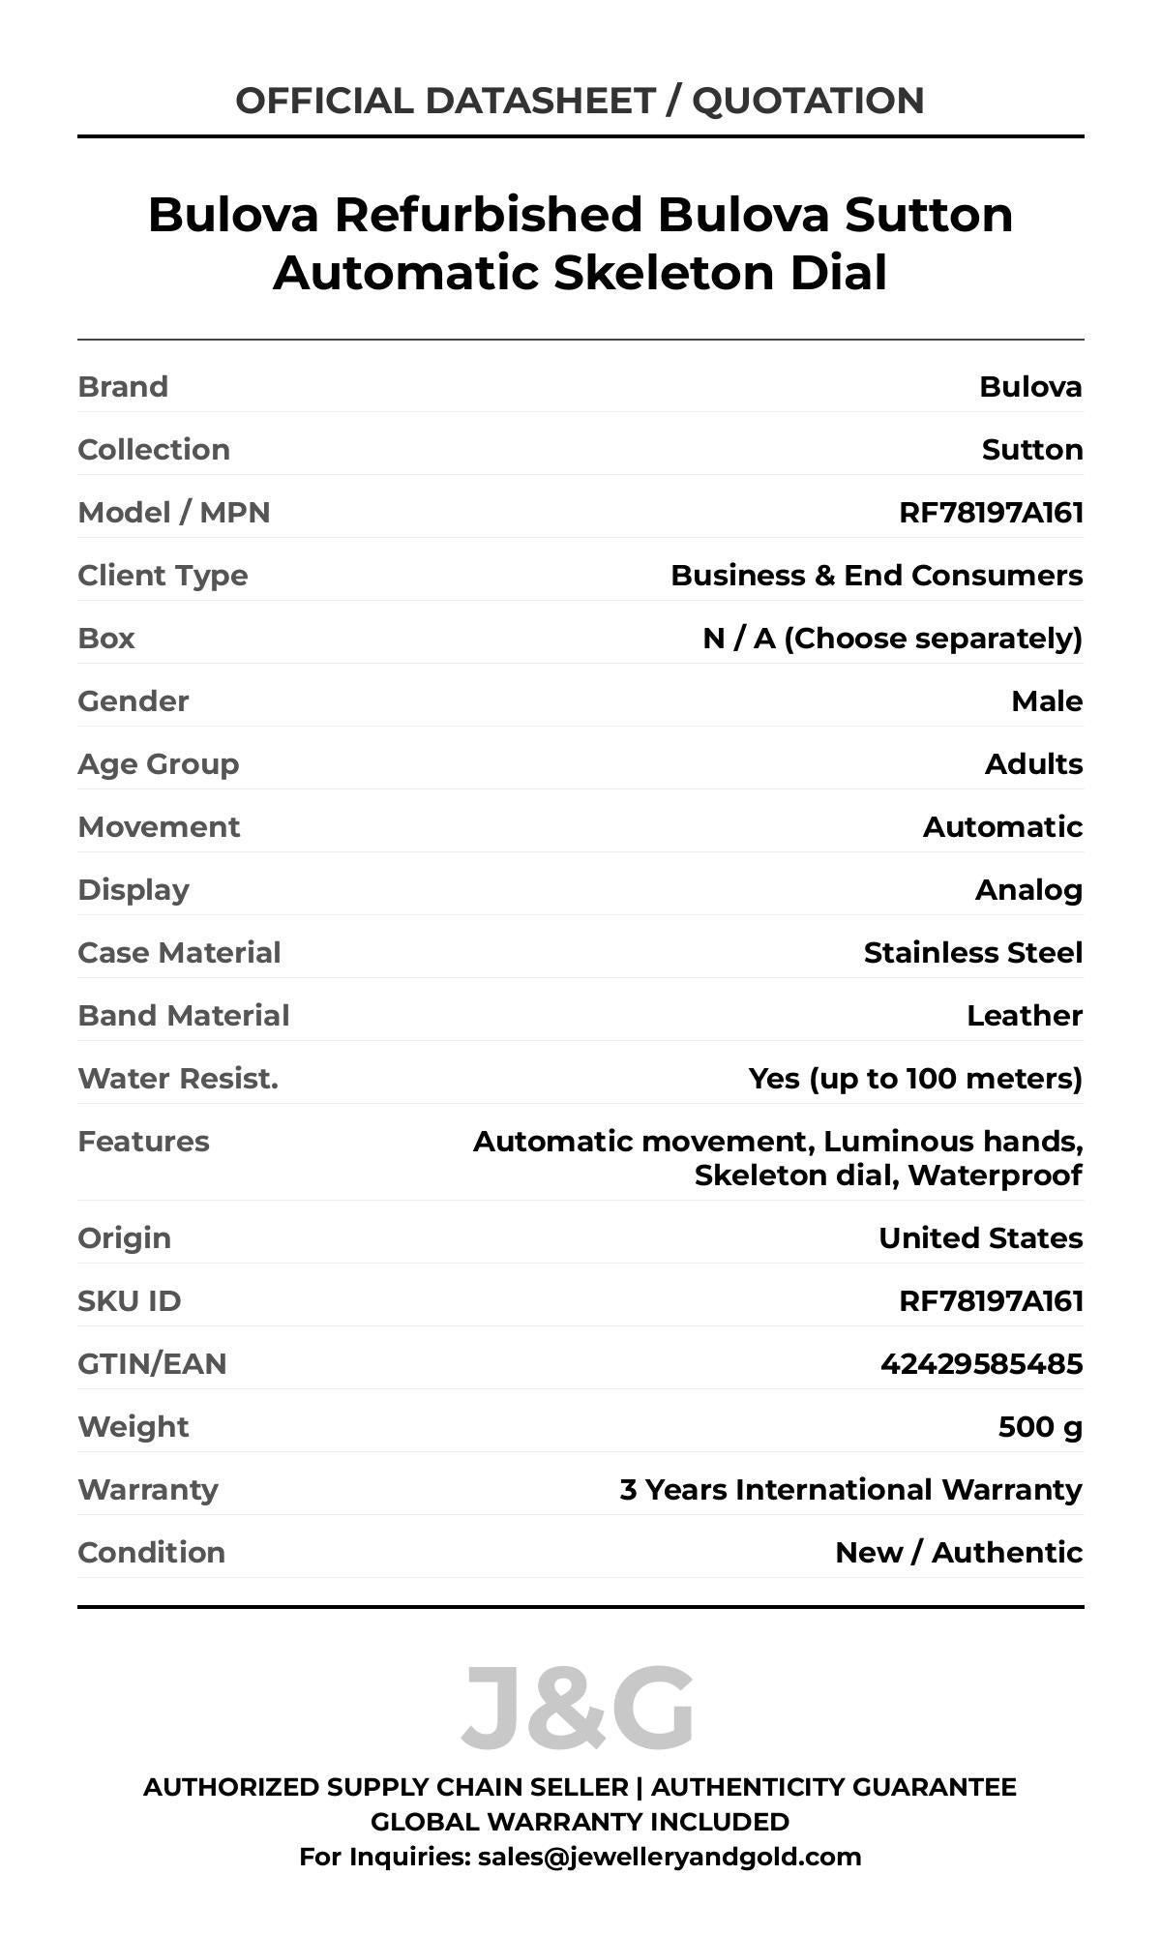Click the Case Material value Stainless Steel

point(972,952)
